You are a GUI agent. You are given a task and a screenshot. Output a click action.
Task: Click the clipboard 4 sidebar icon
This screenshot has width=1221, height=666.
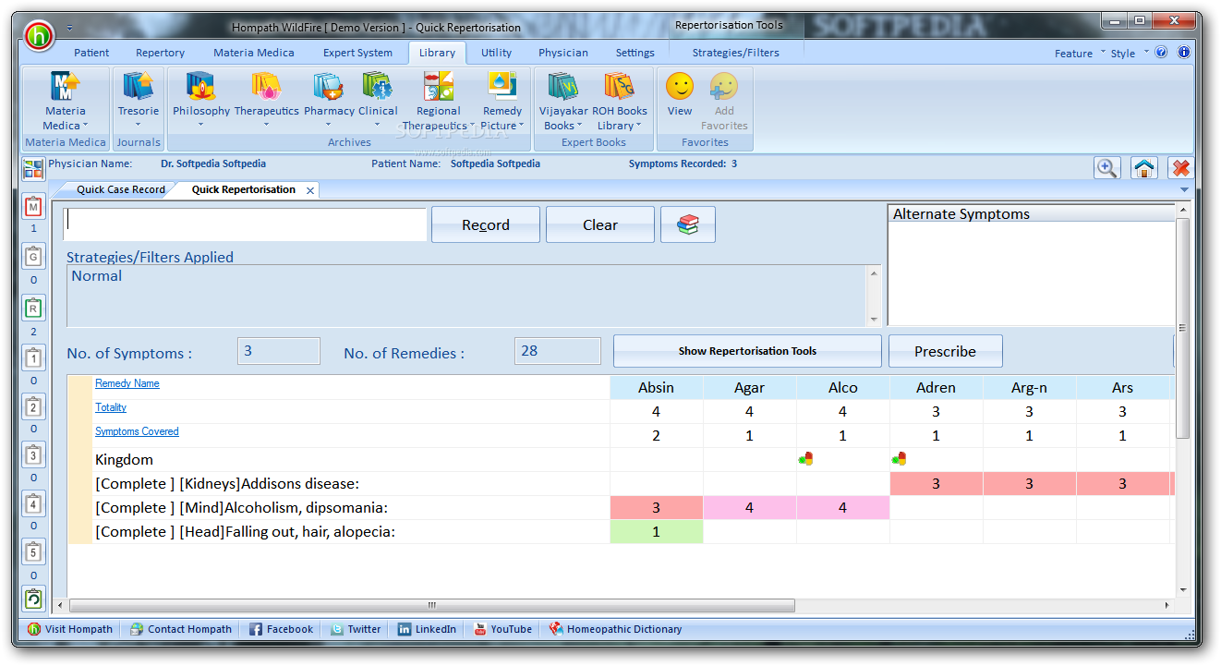(34, 504)
